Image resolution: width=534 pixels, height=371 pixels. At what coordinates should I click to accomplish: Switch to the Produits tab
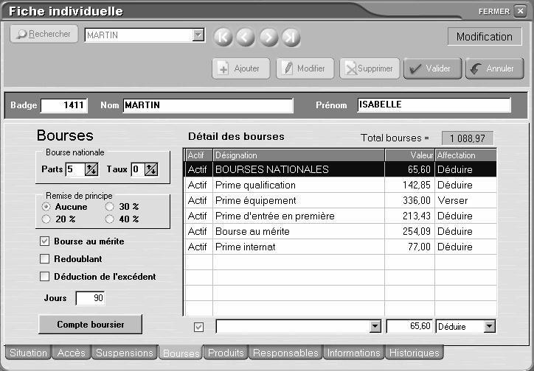pyautogui.click(x=226, y=353)
